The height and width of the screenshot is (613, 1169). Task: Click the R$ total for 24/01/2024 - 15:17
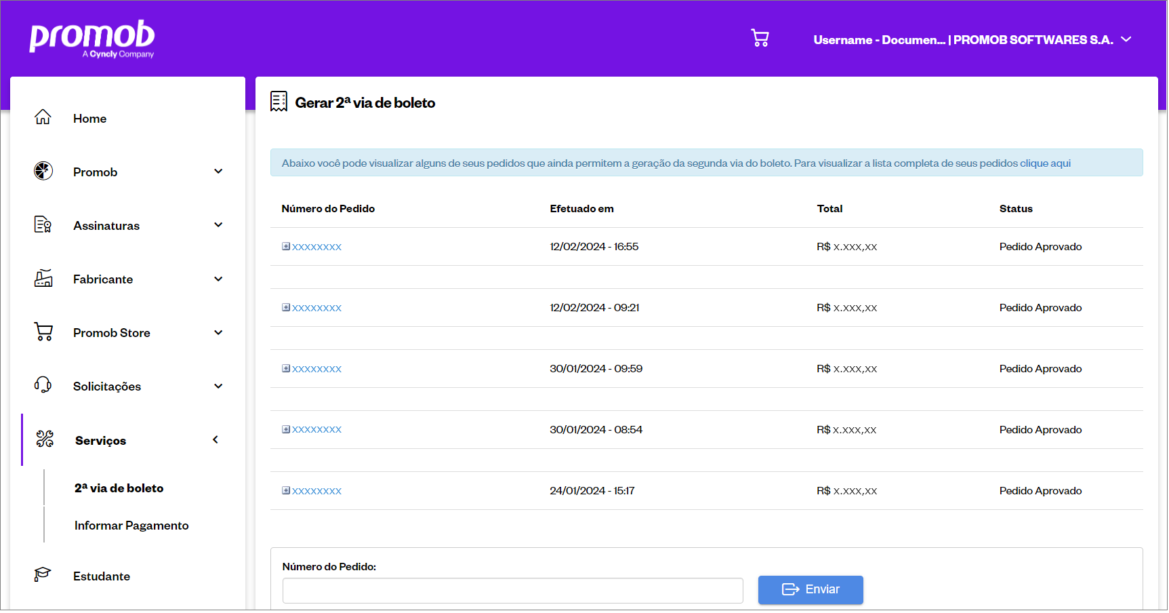[846, 491]
